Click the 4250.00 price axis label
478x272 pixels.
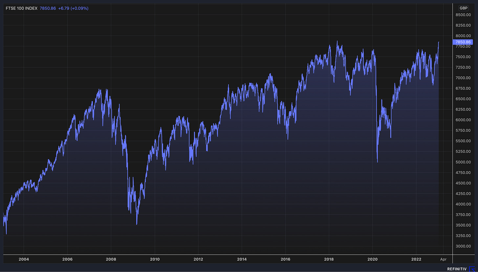(x=463, y=194)
